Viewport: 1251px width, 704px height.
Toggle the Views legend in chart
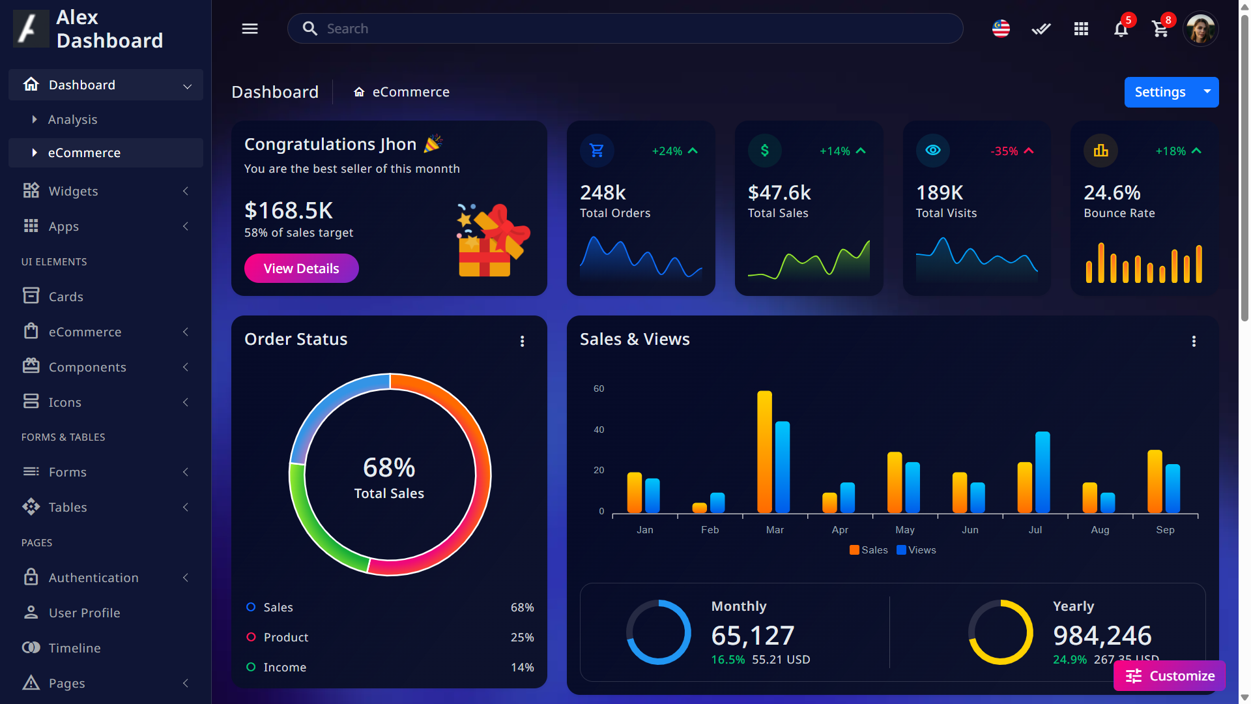tap(916, 550)
